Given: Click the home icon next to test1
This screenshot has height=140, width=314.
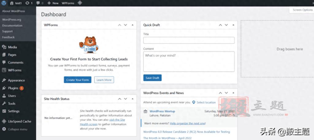Looking at the screenshot, I should [12, 3].
